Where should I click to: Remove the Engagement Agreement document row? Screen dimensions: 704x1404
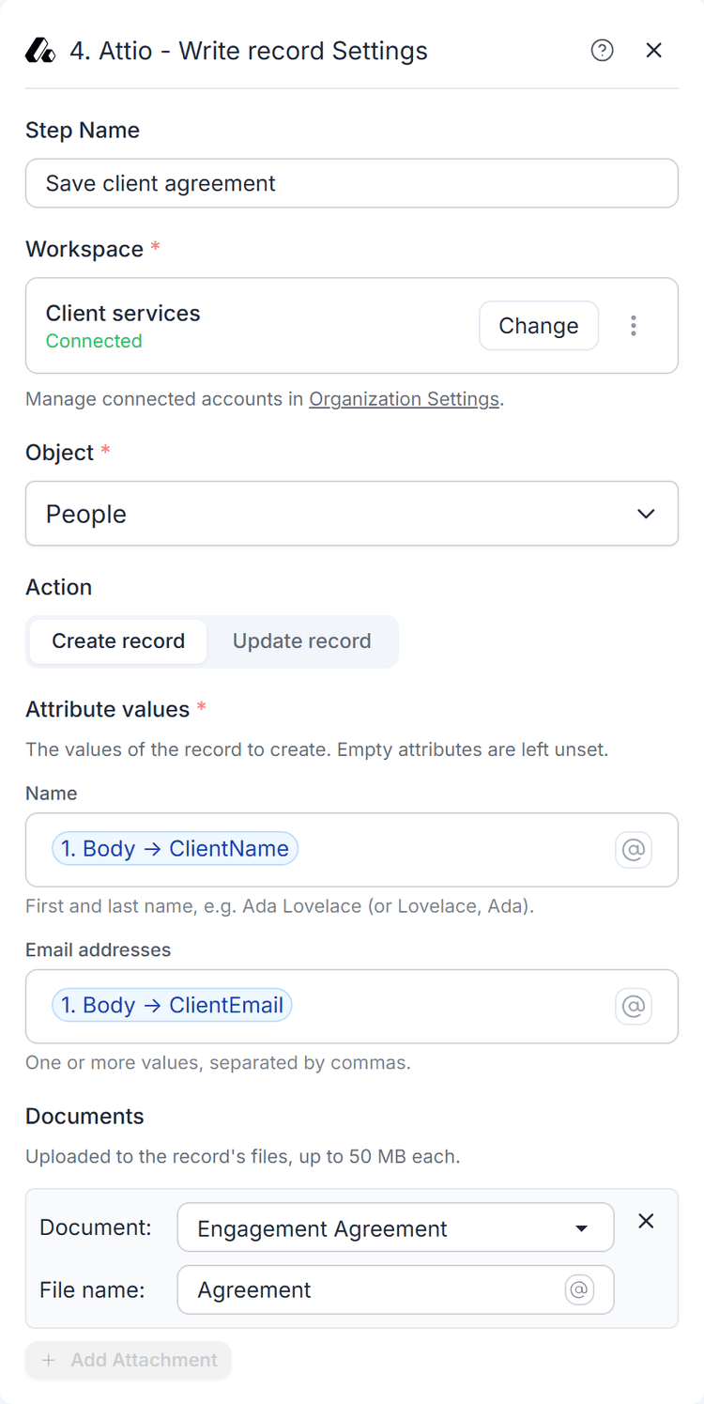[646, 1221]
